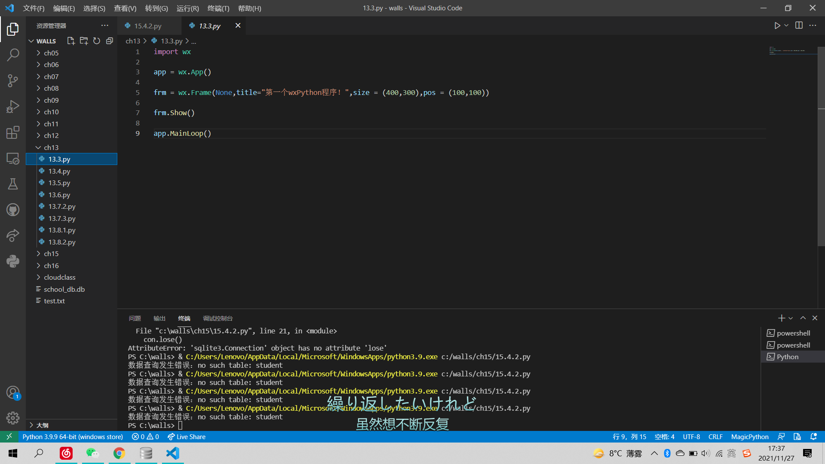
Task: Open the Search view in the activity bar
Action: point(13,55)
